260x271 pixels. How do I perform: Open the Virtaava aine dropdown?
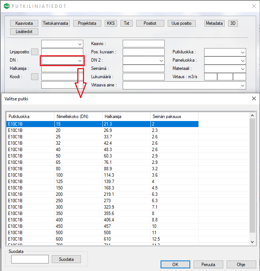242,85
